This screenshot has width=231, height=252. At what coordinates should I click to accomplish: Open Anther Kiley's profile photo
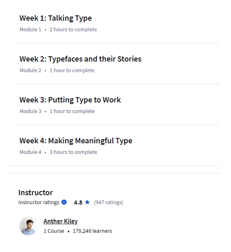pyautogui.click(x=29, y=226)
